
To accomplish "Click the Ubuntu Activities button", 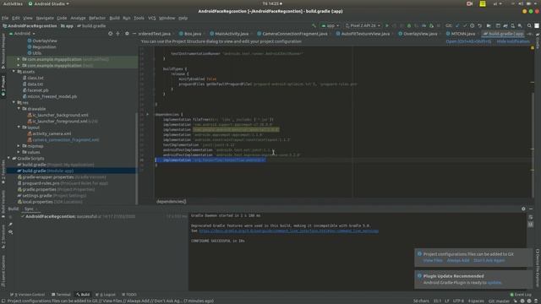I will pyautogui.click(x=13, y=3).
